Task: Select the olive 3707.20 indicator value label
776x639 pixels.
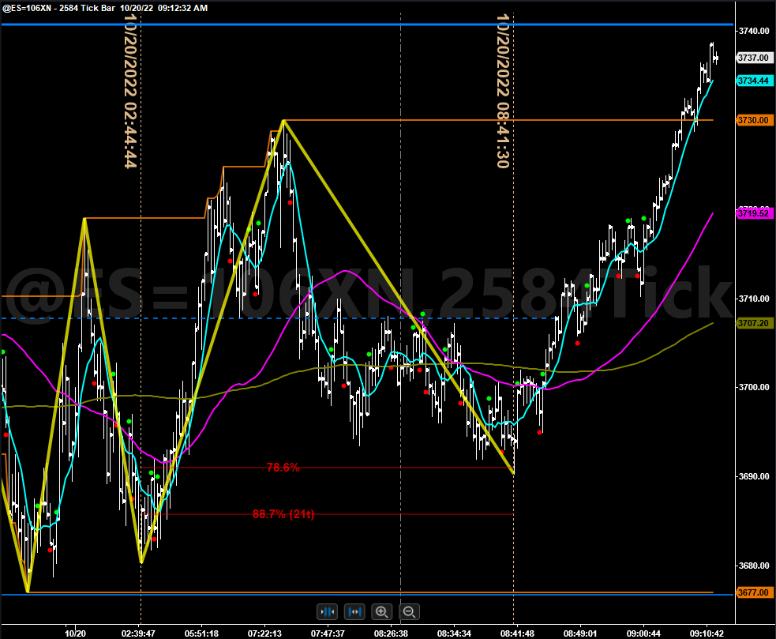Action: point(753,324)
